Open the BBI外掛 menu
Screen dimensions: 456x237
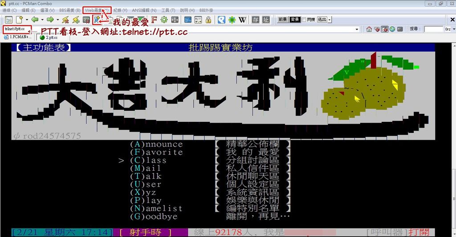coord(206,10)
